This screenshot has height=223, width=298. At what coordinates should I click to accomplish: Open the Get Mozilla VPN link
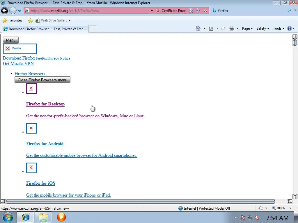(x=18, y=64)
